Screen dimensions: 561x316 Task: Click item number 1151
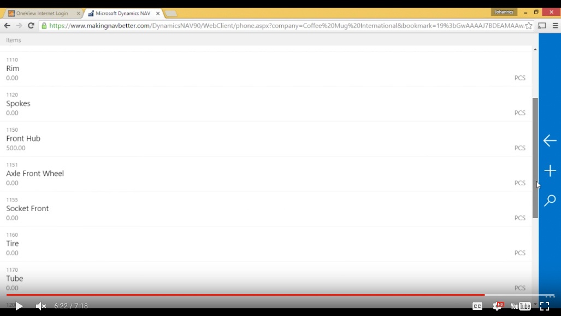(x=12, y=165)
